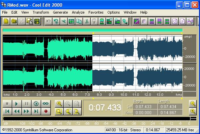This screenshot has width=200, height=134.
Task: Click the Open file folder icon
Action: pos(14,22)
